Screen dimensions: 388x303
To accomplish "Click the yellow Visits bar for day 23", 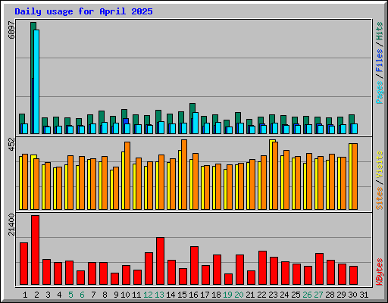I will coord(271,175).
